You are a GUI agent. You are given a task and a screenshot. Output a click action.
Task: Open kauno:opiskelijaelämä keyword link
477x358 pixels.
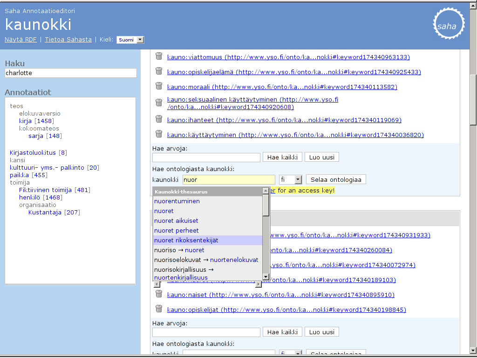click(x=294, y=72)
